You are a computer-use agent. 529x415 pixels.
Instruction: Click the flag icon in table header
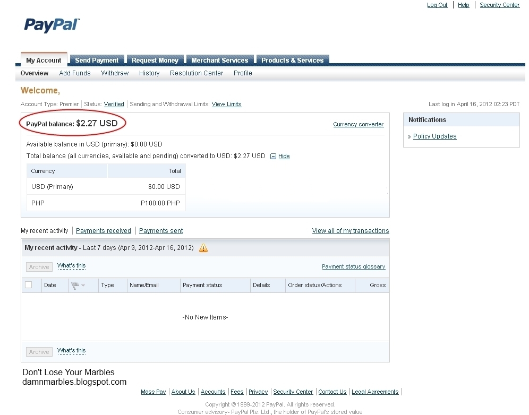[x=75, y=286]
